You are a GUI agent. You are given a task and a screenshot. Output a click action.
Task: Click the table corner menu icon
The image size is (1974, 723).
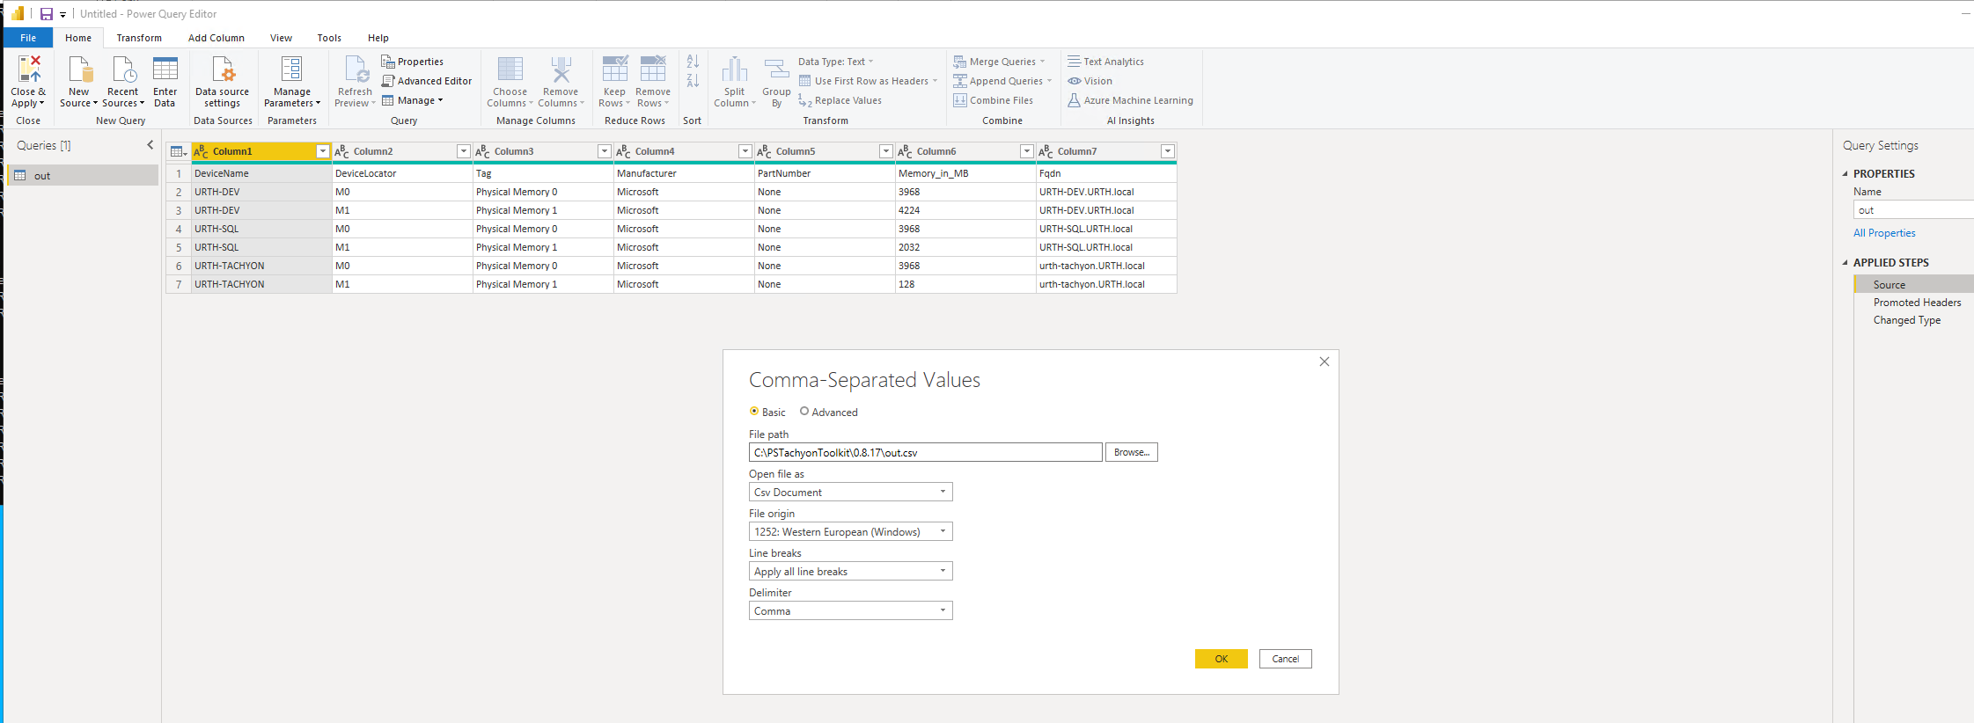tap(178, 151)
